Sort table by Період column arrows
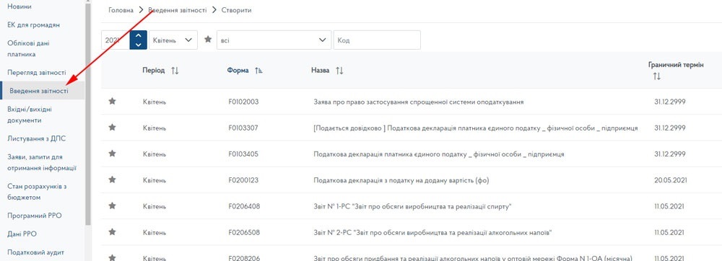 [x=175, y=71]
